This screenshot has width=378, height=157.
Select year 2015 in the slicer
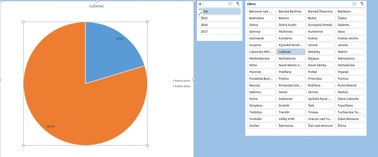pos(220,18)
